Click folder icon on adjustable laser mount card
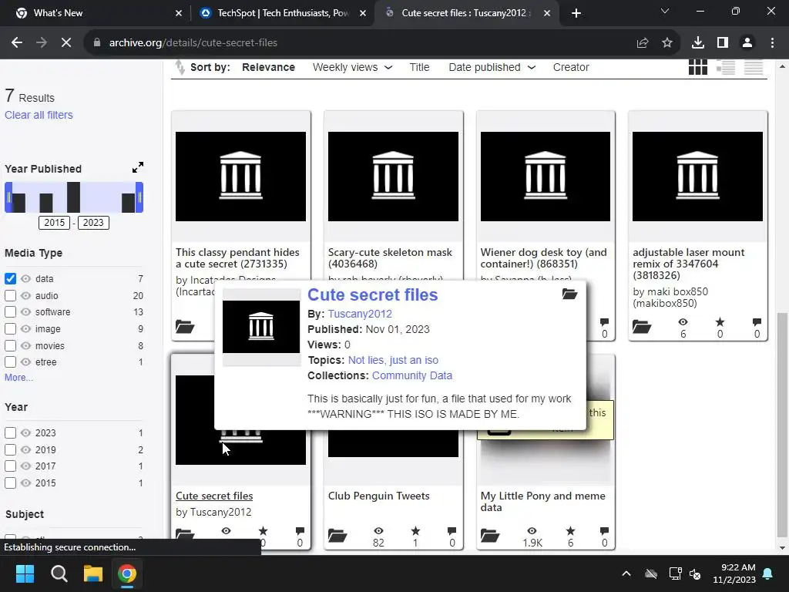Viewport: 789px width, 592px height. [x=642, y=327]
